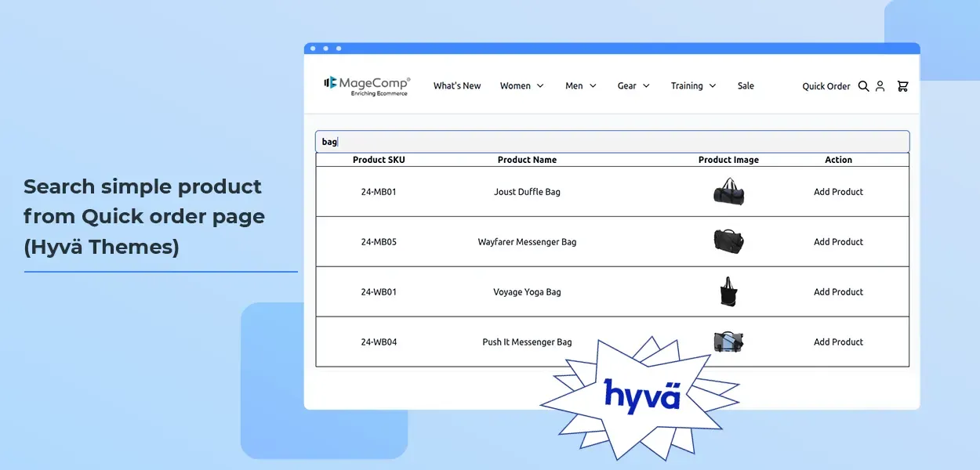Image resolution: width=980 pixels, height=470 pixels.
Task: Open the customer account icon
Action: coord(880,86)
